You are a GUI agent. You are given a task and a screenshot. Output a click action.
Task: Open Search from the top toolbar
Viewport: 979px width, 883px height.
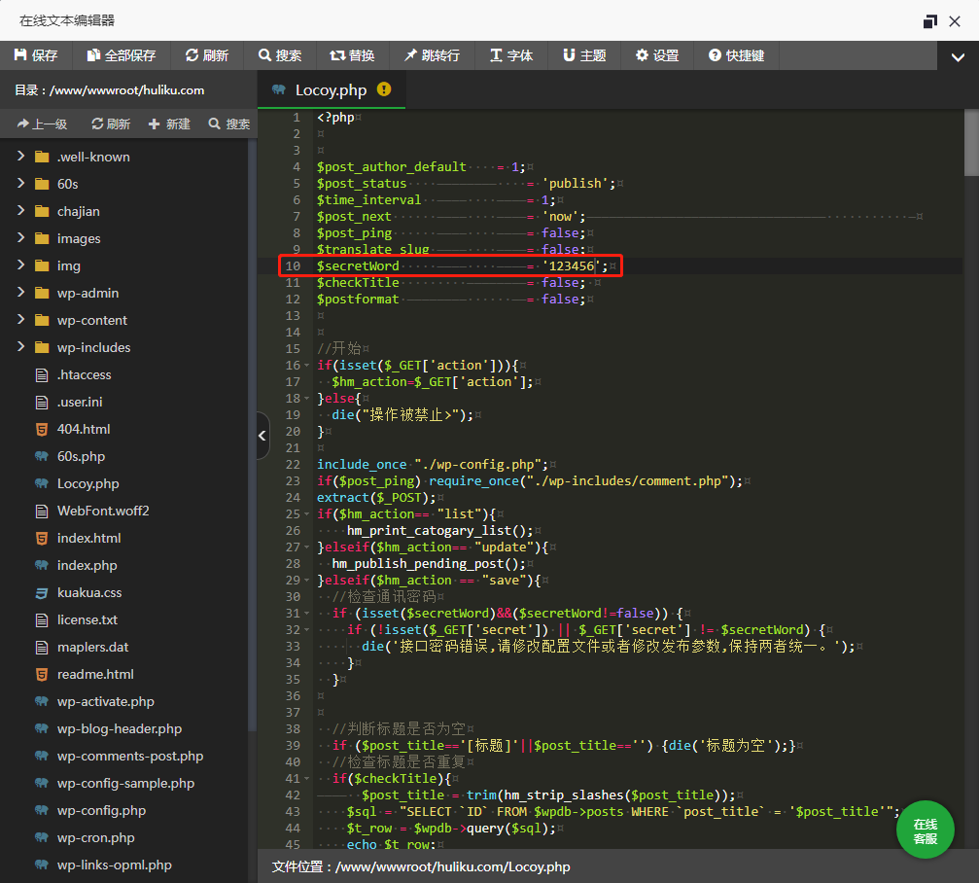[x=279, y=55]
